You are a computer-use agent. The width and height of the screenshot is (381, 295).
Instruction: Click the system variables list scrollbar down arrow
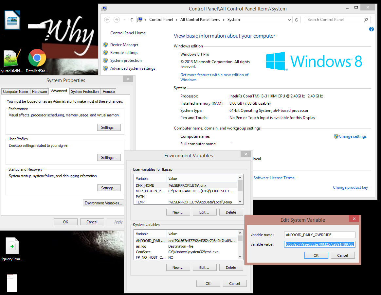240,257
